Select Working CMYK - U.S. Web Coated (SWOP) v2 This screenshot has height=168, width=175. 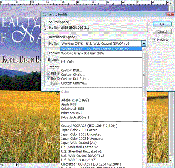pos(101,49)
